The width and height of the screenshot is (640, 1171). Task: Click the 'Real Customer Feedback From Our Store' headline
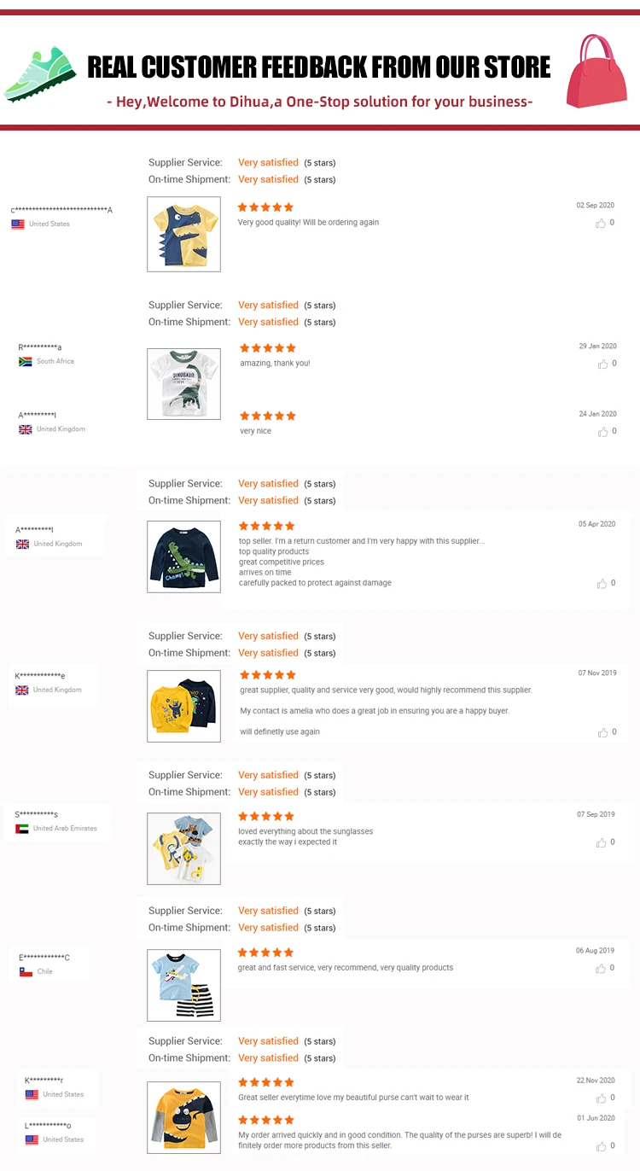(x=319, y=67)
